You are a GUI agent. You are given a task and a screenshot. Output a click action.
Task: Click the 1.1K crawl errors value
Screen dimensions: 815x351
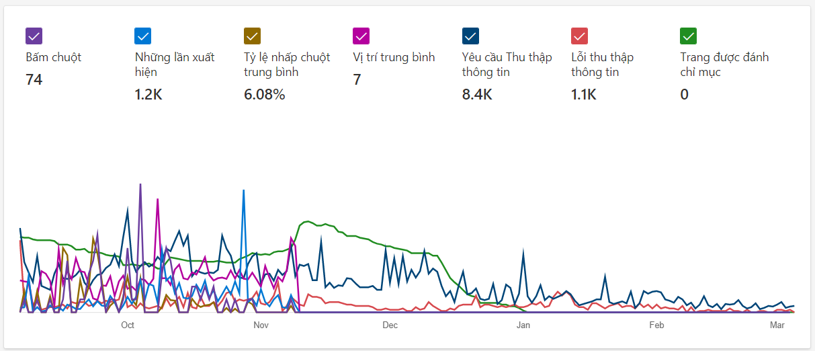584,95
